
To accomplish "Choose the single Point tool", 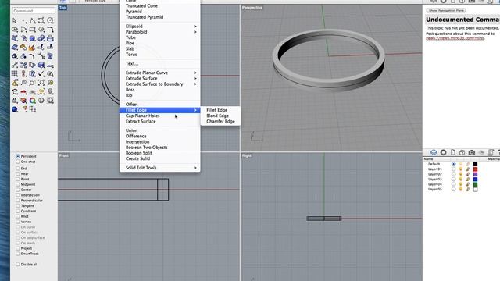I will point(23,21).
